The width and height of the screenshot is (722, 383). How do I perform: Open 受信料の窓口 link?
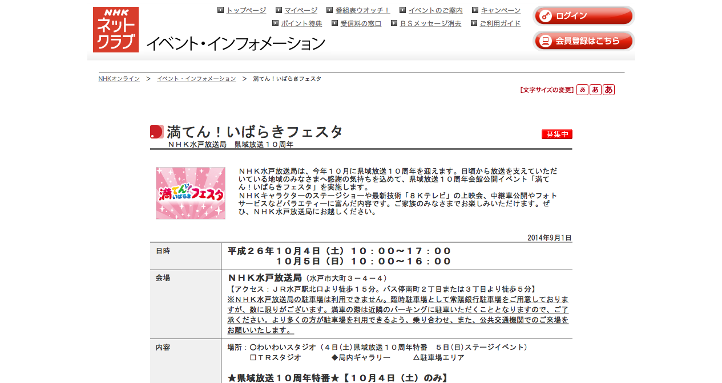[x=361, y=23]
